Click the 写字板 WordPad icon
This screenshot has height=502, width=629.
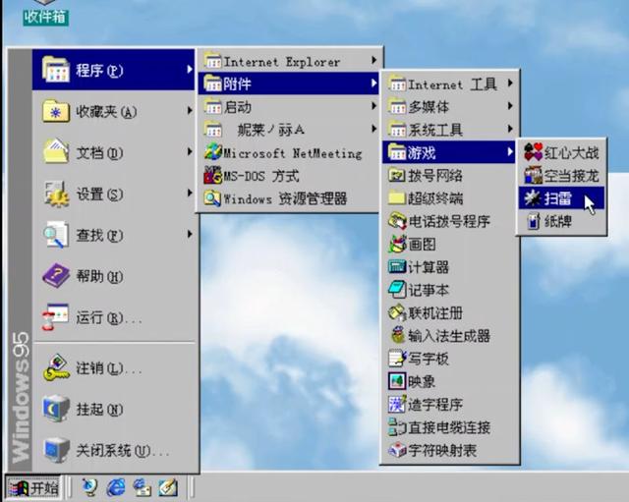pyautogui.click(x=397, y=358)
